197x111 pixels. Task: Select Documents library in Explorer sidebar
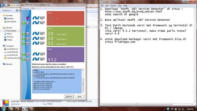(x=12, y=31)
